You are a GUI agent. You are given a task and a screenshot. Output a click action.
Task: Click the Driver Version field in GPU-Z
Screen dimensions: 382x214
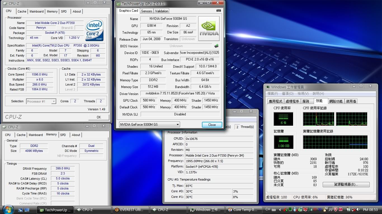point(180,94)
